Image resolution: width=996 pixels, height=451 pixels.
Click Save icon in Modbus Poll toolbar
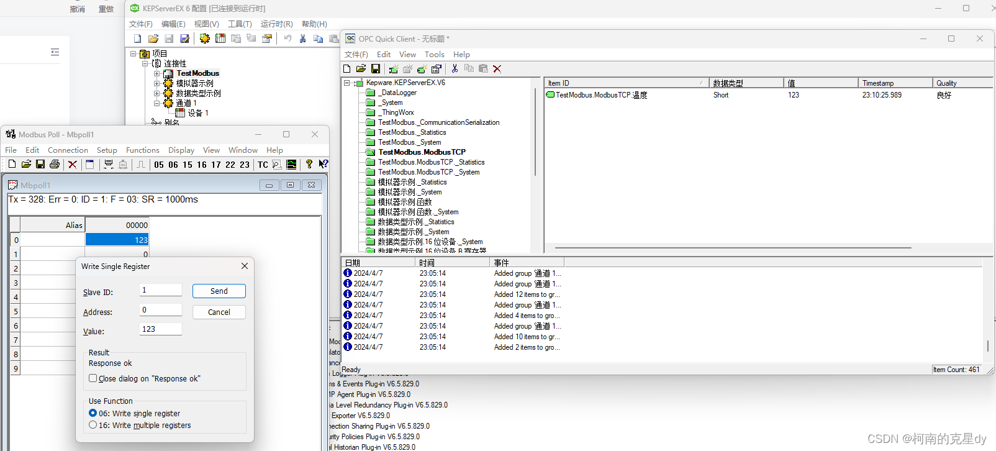[40, 164]
